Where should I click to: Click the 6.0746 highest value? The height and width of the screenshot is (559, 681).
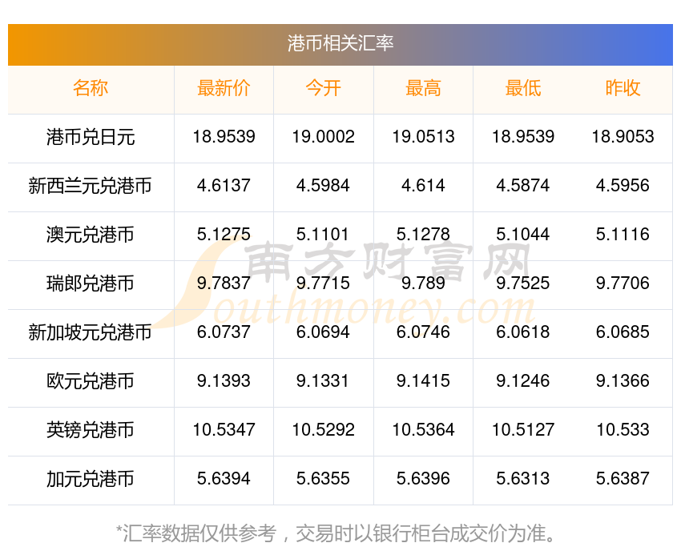tap(423, 332)
